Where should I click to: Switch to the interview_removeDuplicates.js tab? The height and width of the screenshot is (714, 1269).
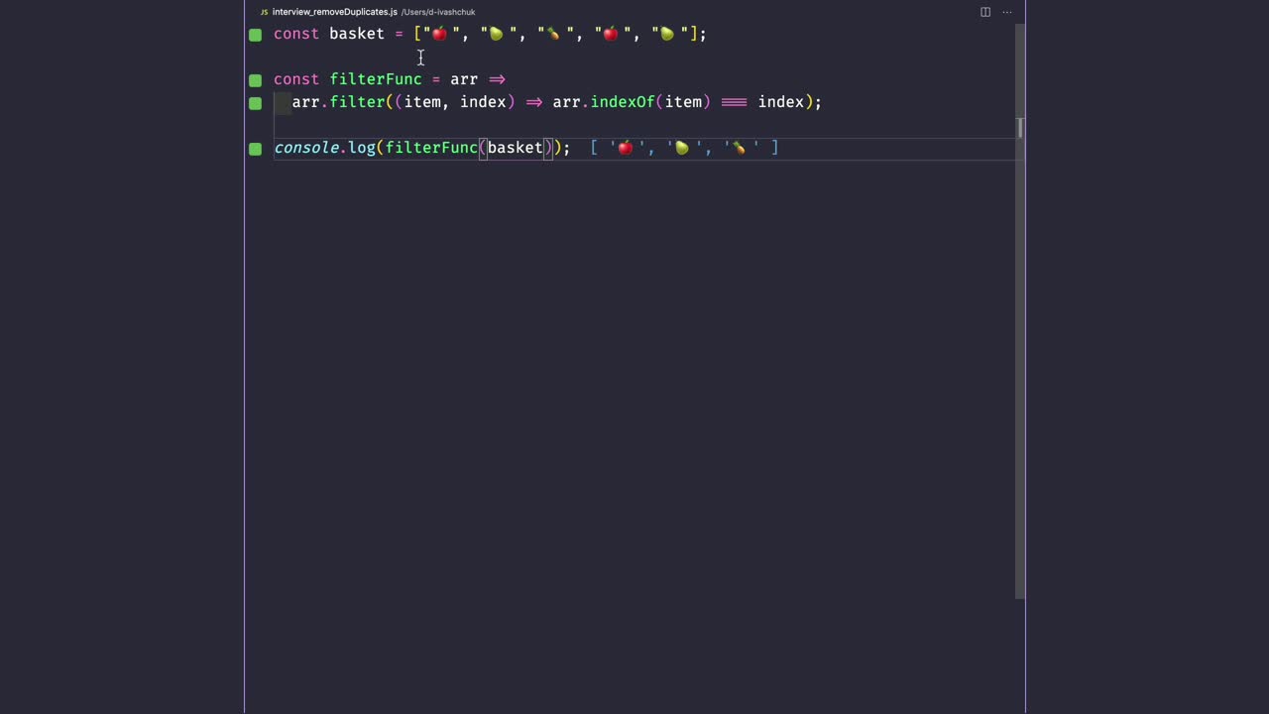pos(334,11)
